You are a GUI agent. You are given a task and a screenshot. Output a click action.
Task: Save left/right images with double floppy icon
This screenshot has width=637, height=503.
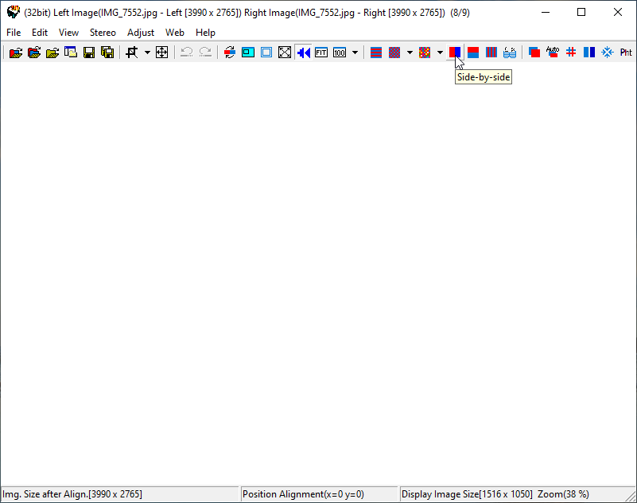coord(107,53)
